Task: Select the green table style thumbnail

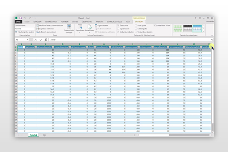Action: pos(178,29)
